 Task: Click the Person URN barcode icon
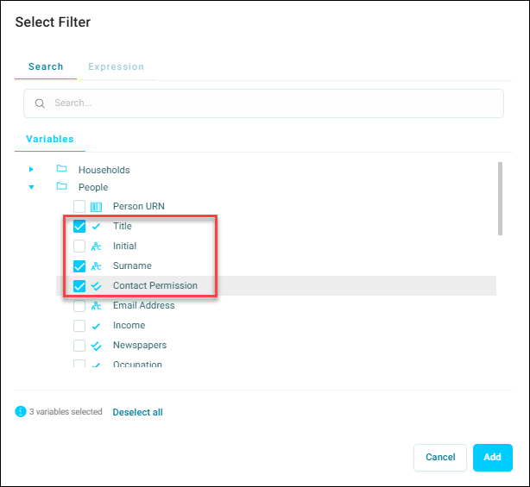(97, 207)
